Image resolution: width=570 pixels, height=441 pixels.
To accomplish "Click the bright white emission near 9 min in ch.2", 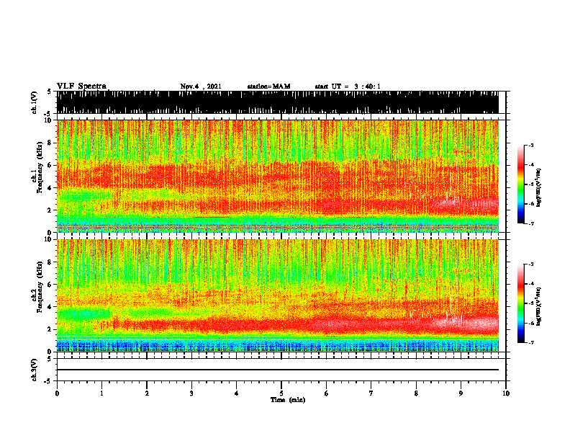I will tap(467, 323).
